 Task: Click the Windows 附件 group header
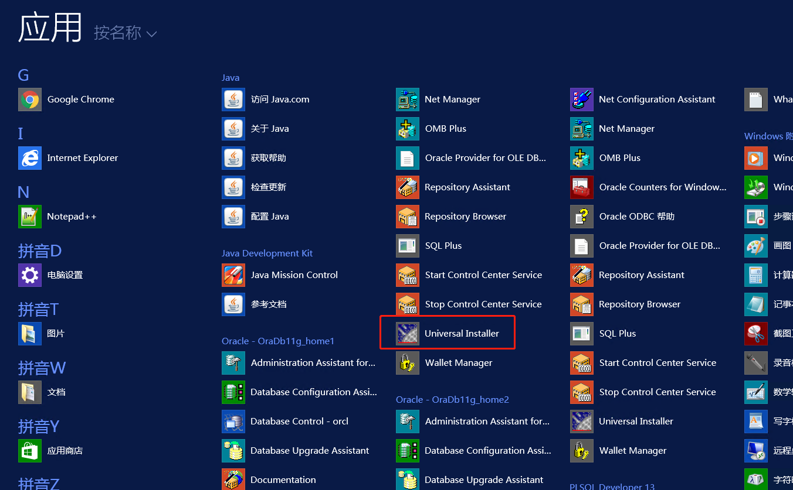pyautogui.click(x=768, y=136)
